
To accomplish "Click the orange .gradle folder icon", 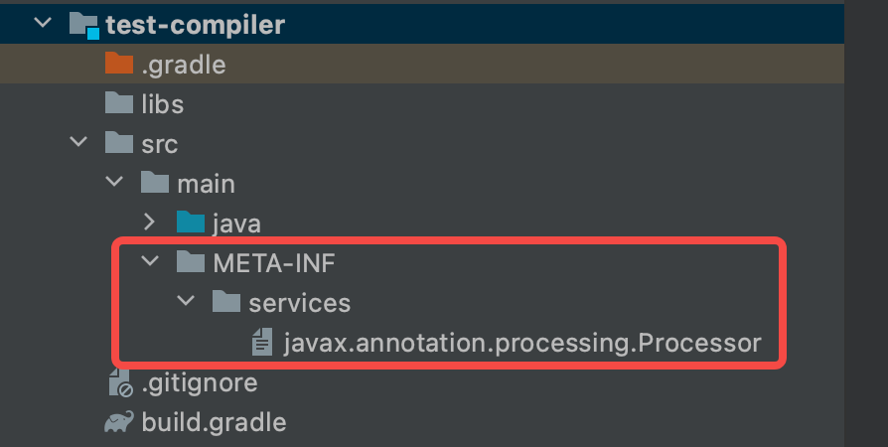I will (118, 66).
